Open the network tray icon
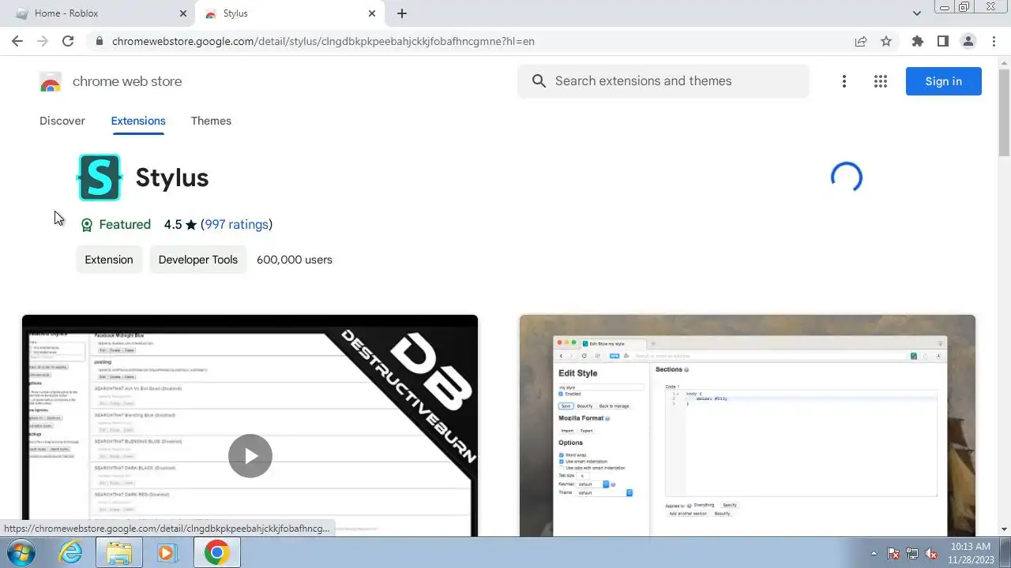The height and width of the screenshot is (568, 1011). tap(912, 553)
